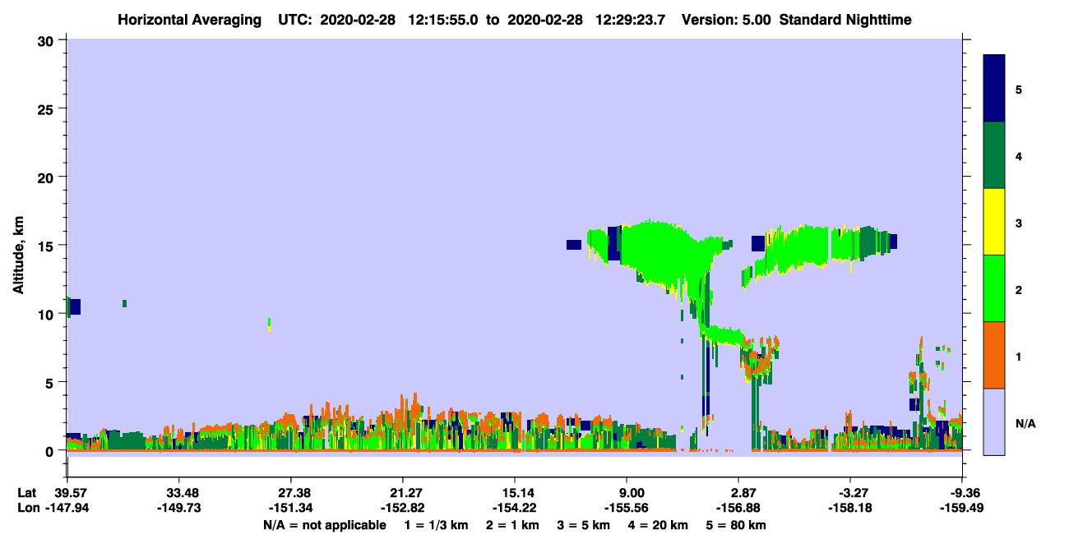This screenshot has height=548, width=1069.
Task: Click the legend text 'N/A = not applicable'
Action: click(x=324, y=525)
